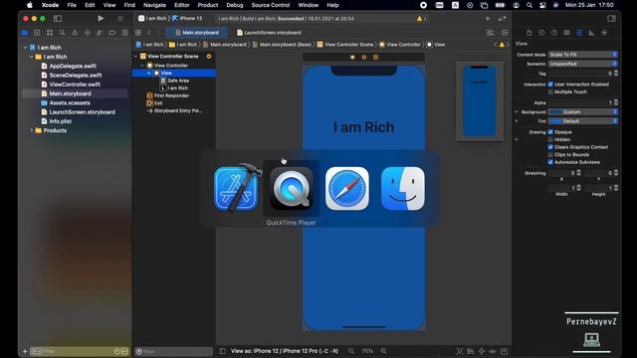Screen dimensions: 637x358
Task: Open the project navigator tab icon
Action: point(25,33)
